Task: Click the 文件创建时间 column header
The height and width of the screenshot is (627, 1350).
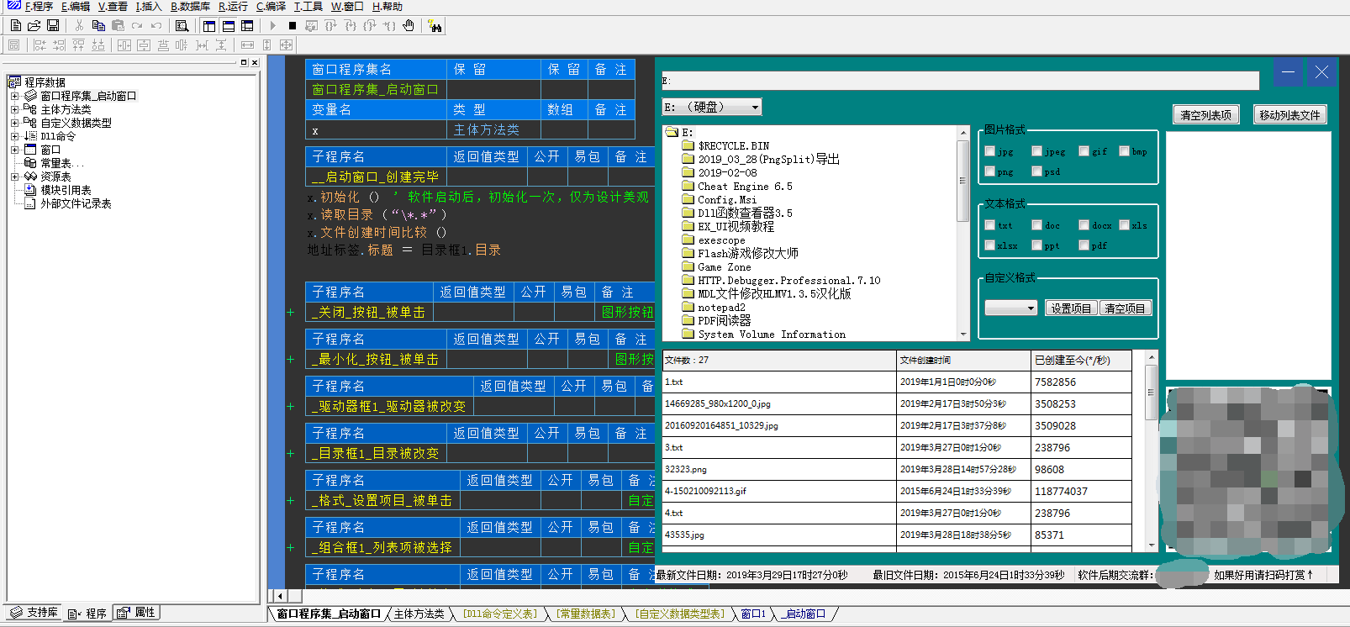Action: coord(963,360)
